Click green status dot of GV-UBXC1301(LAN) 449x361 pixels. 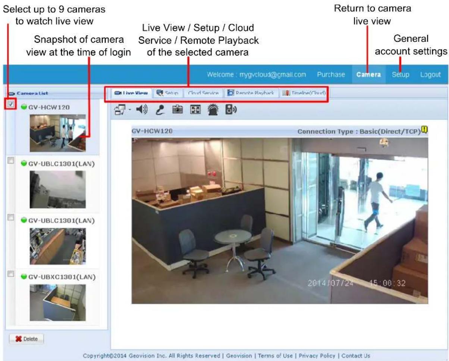coord(25,277)
